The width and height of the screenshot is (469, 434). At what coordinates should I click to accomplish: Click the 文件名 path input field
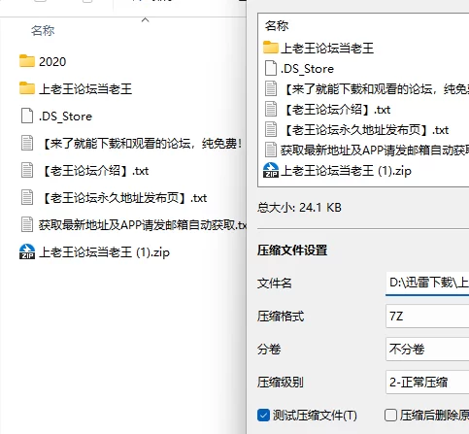(x=427, y=283)
